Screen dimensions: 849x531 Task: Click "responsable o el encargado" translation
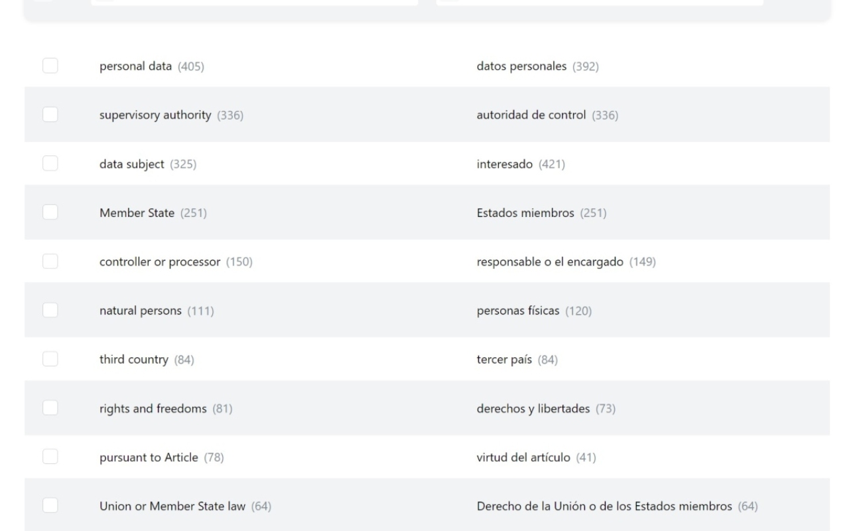550,262
